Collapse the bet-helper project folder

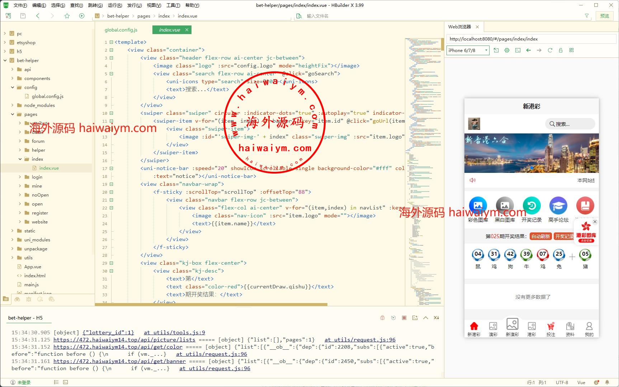[5, 60]
